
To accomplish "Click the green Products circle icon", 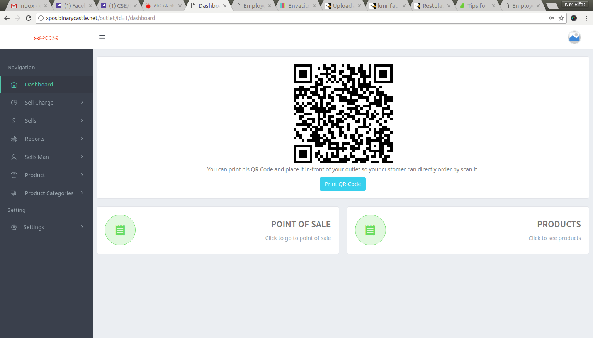I will (x=370, y=230).
